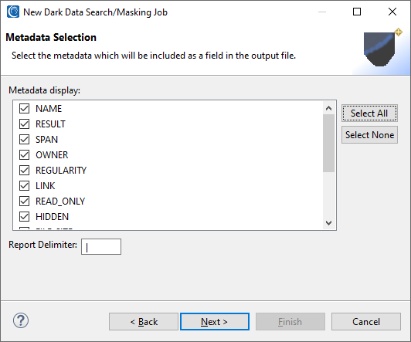Disable the SPAN metadata field

[25, 139]
